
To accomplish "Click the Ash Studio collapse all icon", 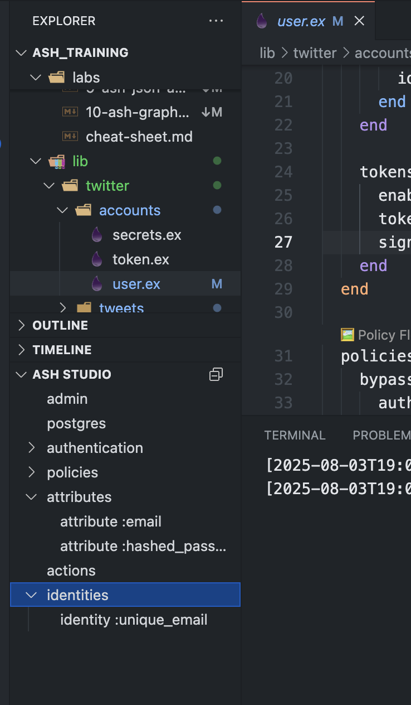I will (x=216, y=374).
